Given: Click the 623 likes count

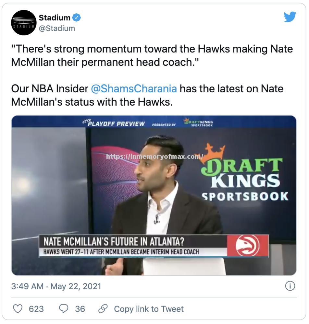Looking at the screenshot, I should (36, 309).
